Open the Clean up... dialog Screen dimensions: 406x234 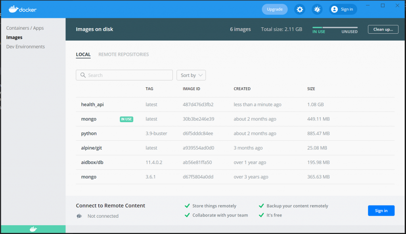tap(383, 29)
